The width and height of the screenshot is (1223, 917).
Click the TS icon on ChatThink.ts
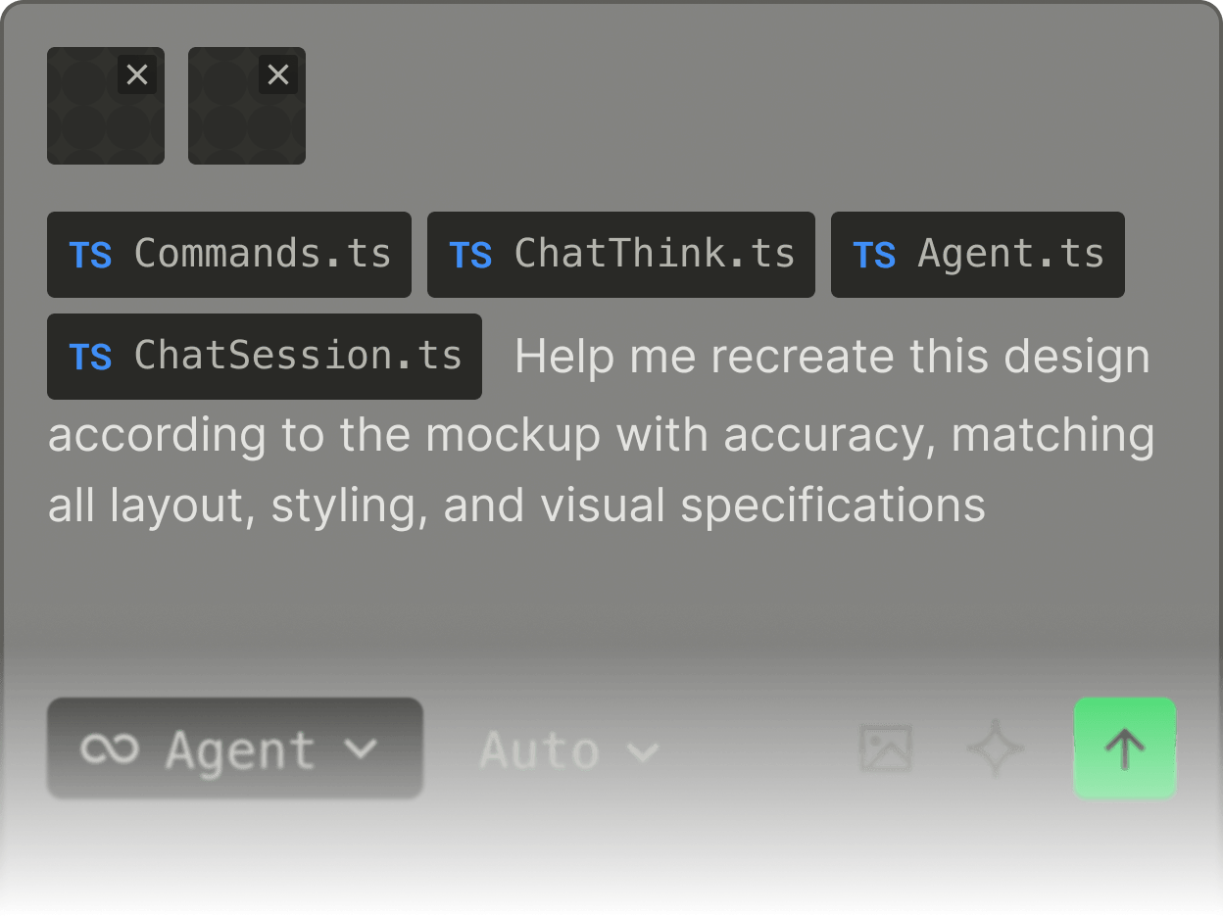click(470, 256)
